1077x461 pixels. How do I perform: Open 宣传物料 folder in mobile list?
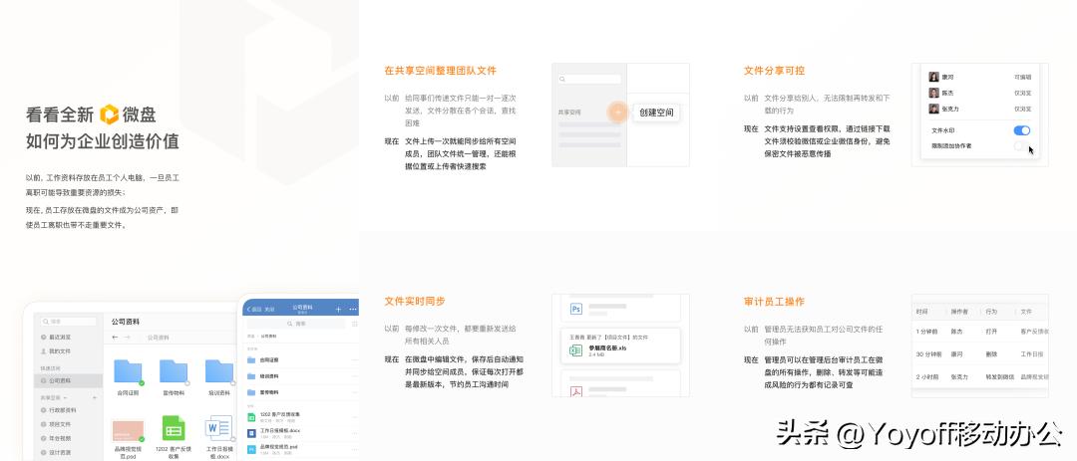(302, 392)
